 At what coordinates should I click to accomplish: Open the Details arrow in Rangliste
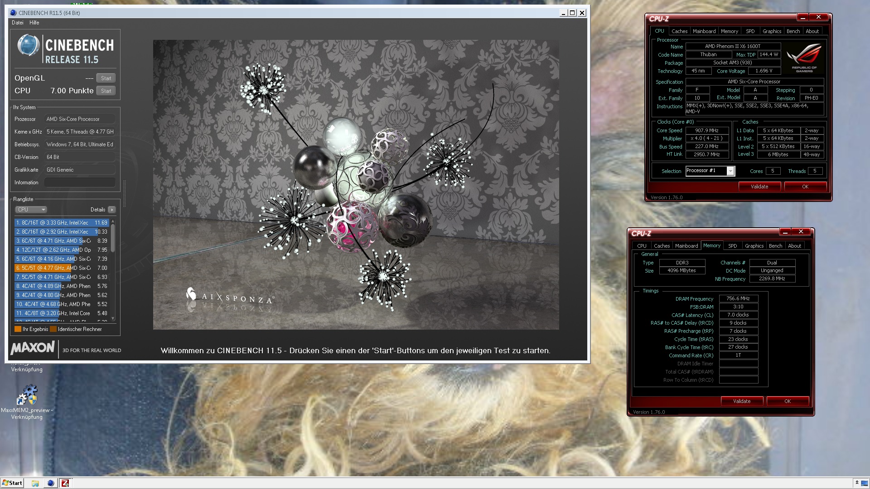coord(112,210)
